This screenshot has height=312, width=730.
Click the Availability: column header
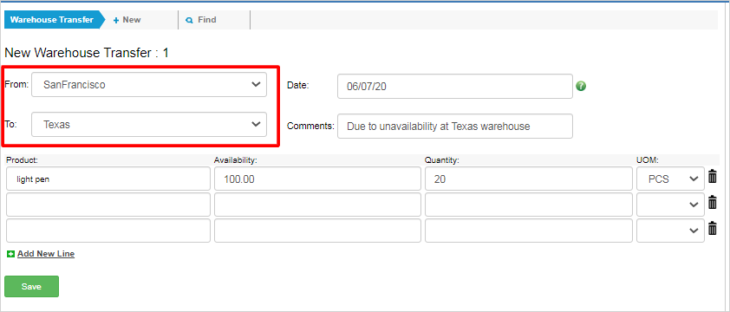coord(236,160)
